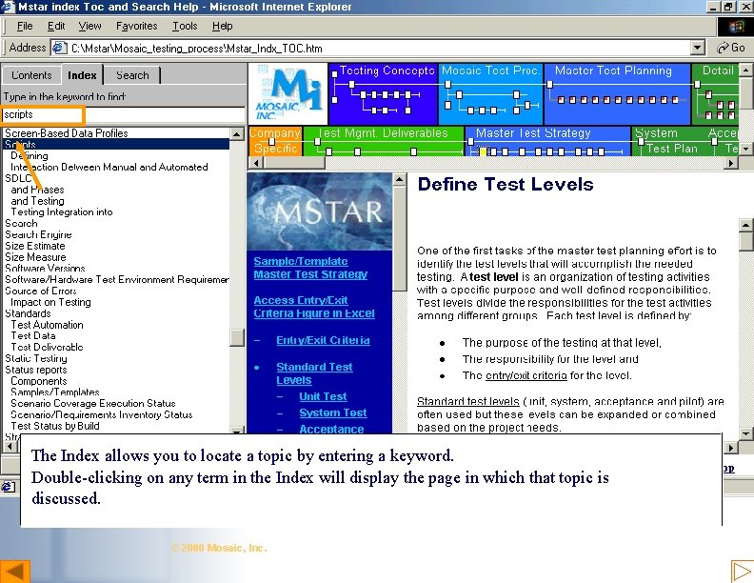Select Scenario Coverage Execution Status entry
Viewport: 754px width, 583px height.
point(92,404)
